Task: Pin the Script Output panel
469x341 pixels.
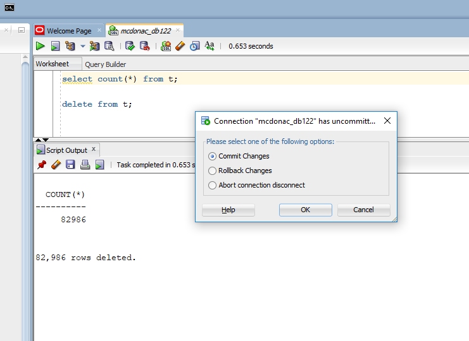Action: 42,165
